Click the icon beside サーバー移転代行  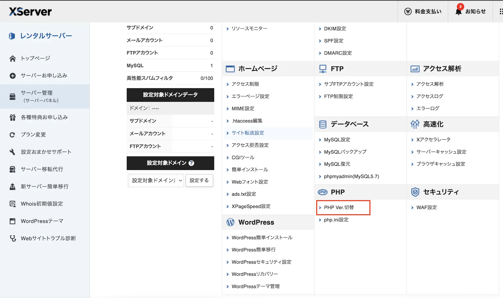(13, 169)
